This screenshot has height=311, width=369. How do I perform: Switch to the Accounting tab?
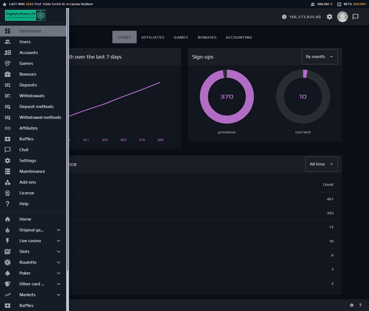pyautogui.click(x=239, y=37)
